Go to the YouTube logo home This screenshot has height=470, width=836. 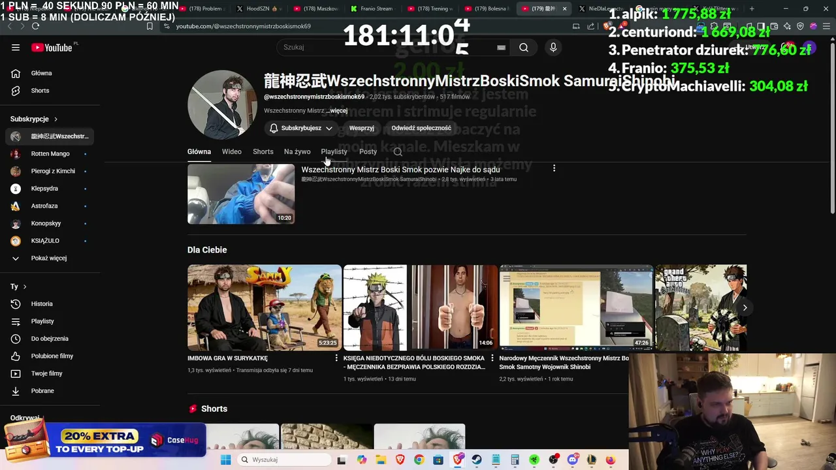(x=52, y=48)
